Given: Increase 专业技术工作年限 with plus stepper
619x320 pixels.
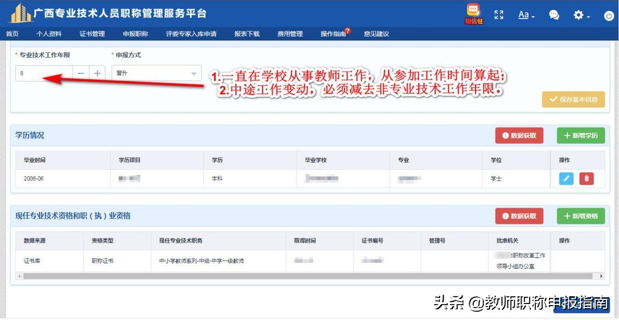Looking at the screenshot, I should coord(97,73).
